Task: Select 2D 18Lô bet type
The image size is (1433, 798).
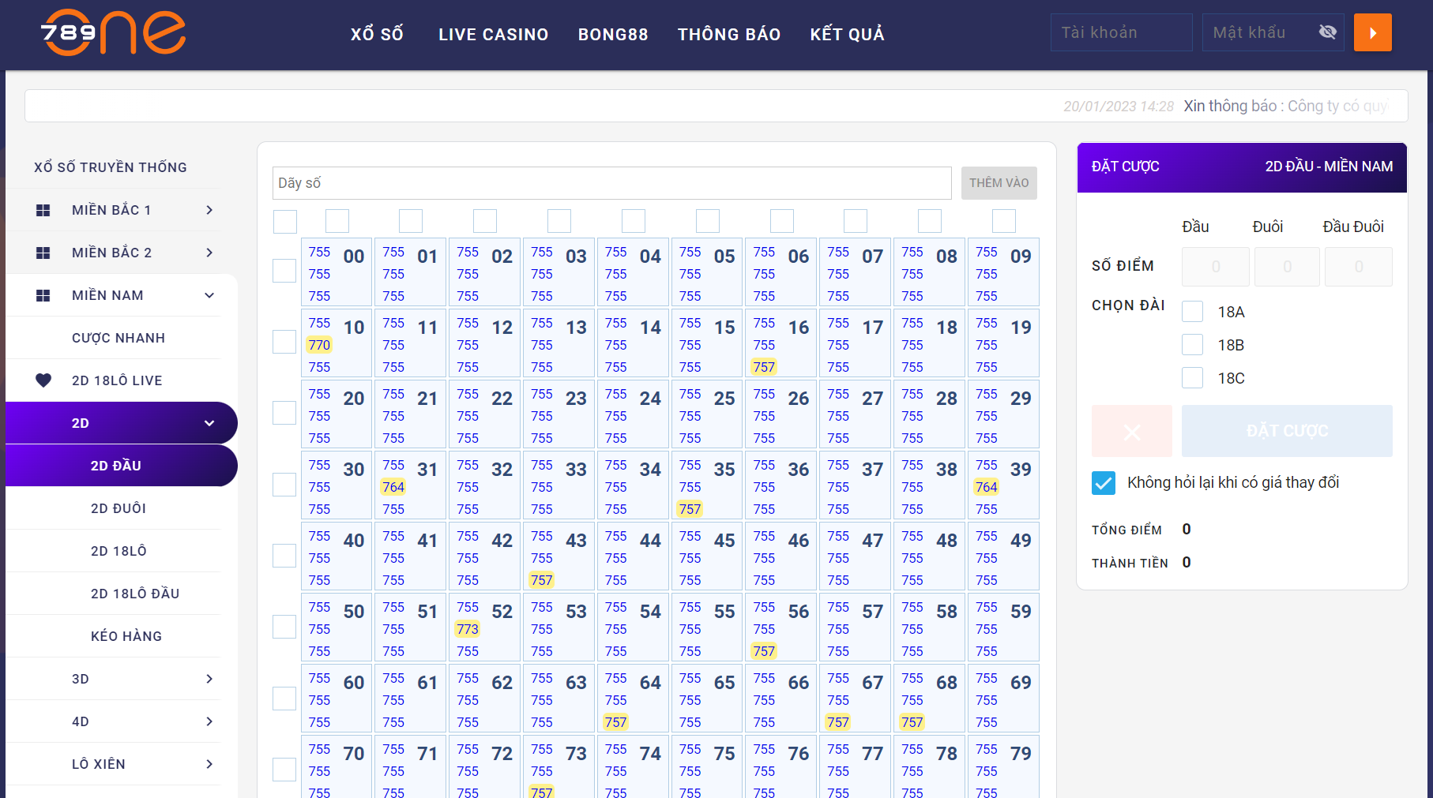Action: click(118, 551)
